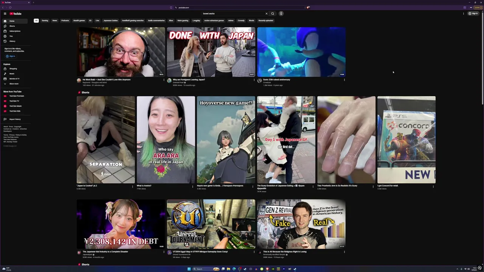This screenshot has width=484, height=272.
Task: Open options for Prosthetic Arm short
Action: [x=373, y=186]
